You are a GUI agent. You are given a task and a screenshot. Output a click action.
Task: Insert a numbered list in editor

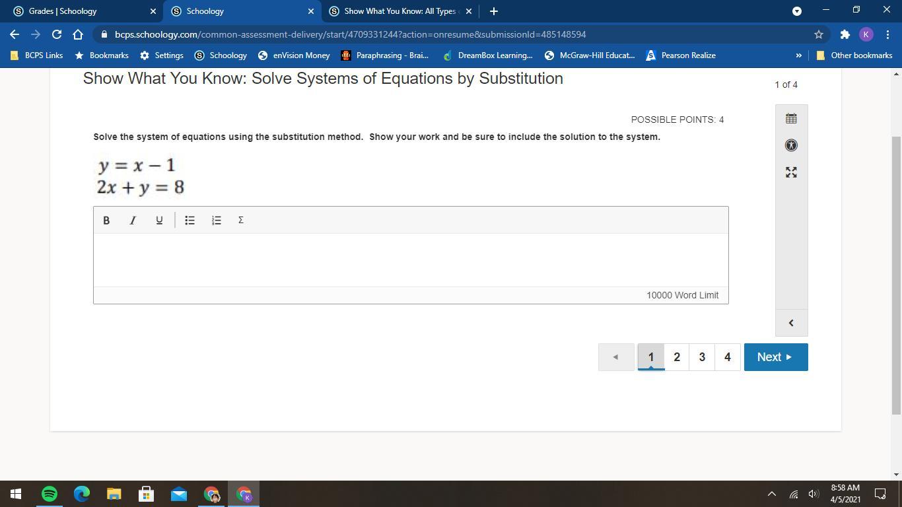coord(216,220)
